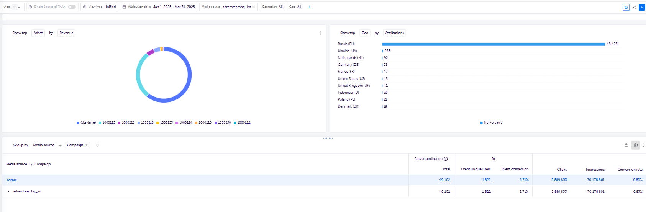This screenshot has width=646, height=212.
Task: Select the Ukraine (UA) row label
Action: (347, 51)
